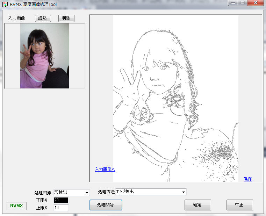Click the RVMX app icon in title bar

pyautogui.click(x=5, y=5)
